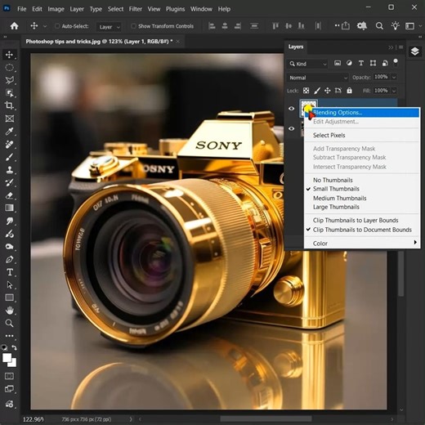Screen dimensions: 425x425
Task: Select the Polygonal Lasso tool
Action: tap(10, 80)
